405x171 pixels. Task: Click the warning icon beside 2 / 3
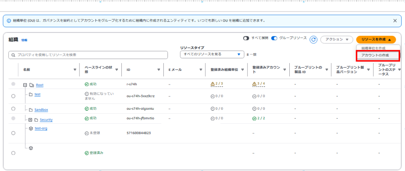point(212,84)
